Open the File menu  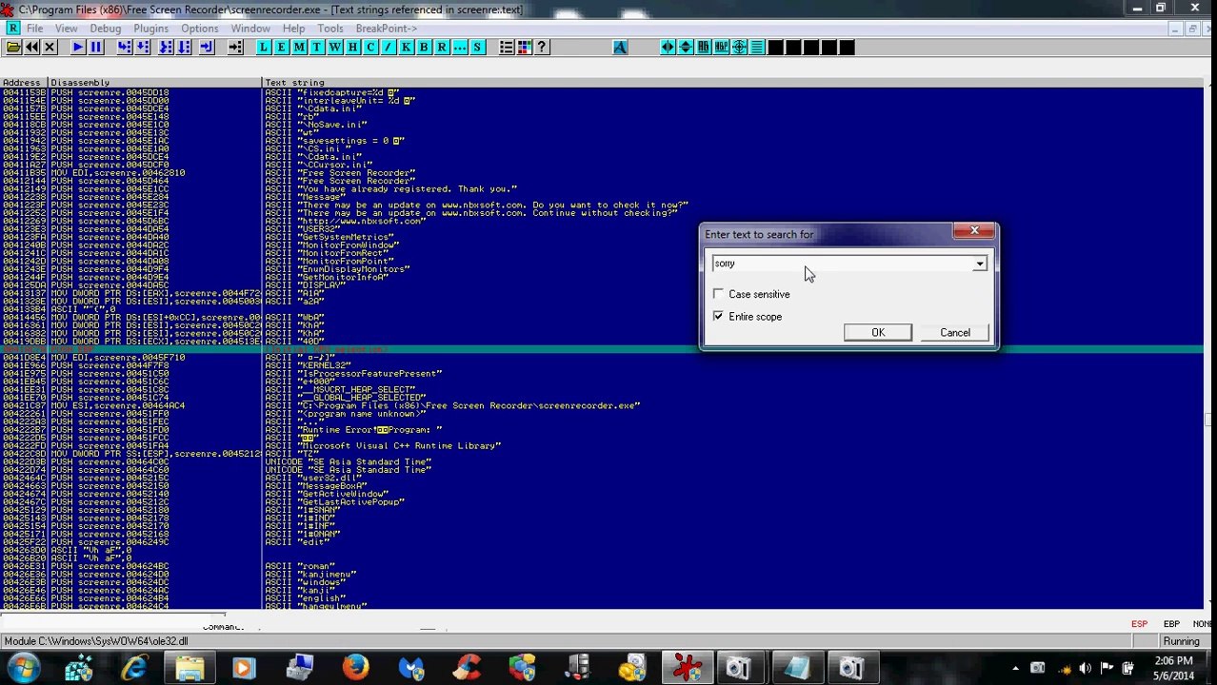tap(35, 29)
